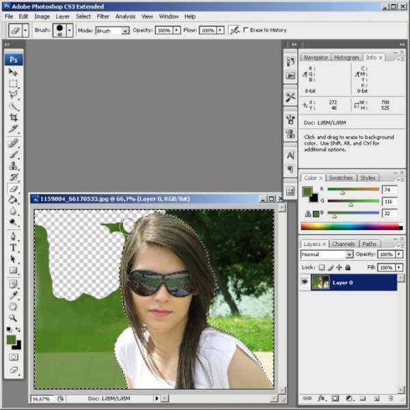
Task: Select the Path Selection tool
Action: [x=13, y=259]
